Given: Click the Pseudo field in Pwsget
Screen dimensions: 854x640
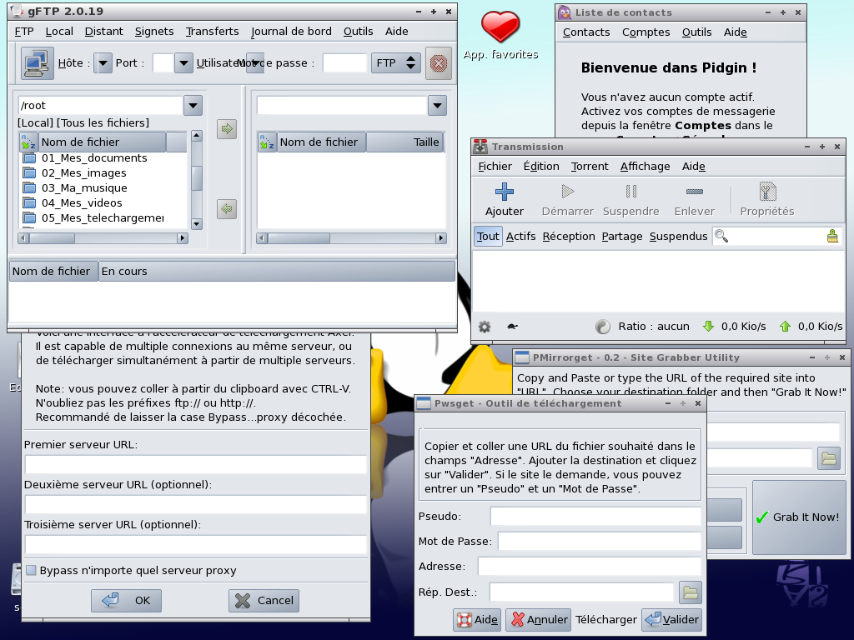Looking at the screenshot, I should [x=595, y=517].
